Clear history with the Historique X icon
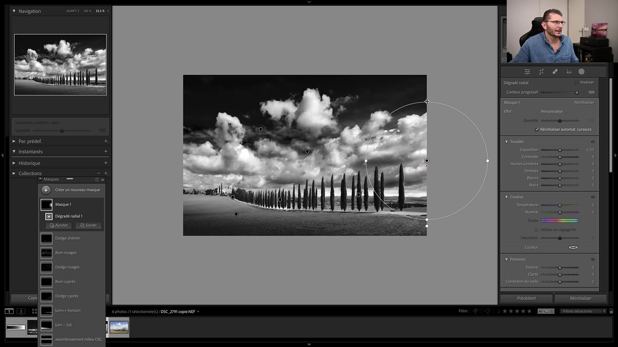Viewport: 618px width, 347px height. click(106, 163)
